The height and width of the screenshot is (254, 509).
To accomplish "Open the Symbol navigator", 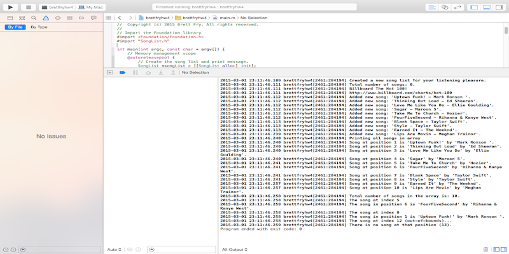I will [22, 18].
